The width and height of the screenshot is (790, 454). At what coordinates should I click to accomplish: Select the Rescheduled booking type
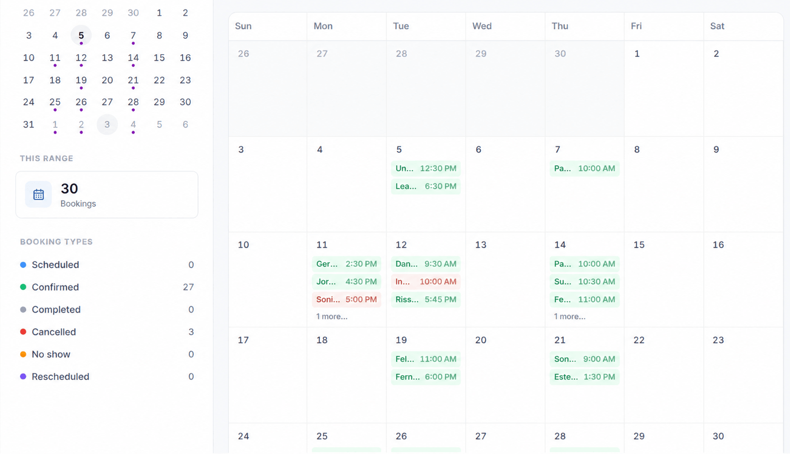coord(107,377)
